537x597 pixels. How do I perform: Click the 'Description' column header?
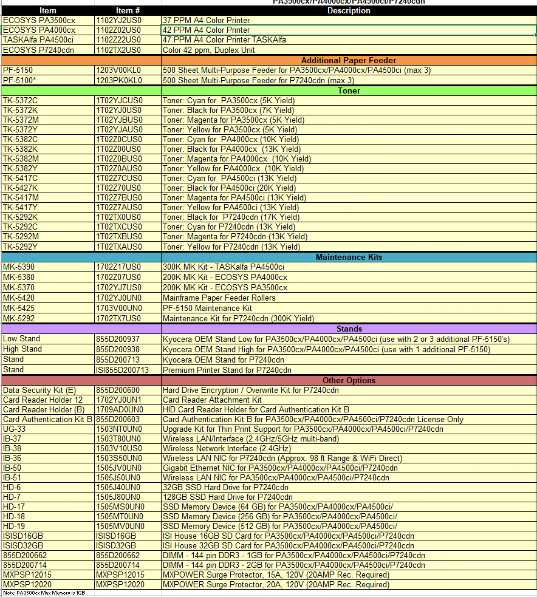click(348, 10)
